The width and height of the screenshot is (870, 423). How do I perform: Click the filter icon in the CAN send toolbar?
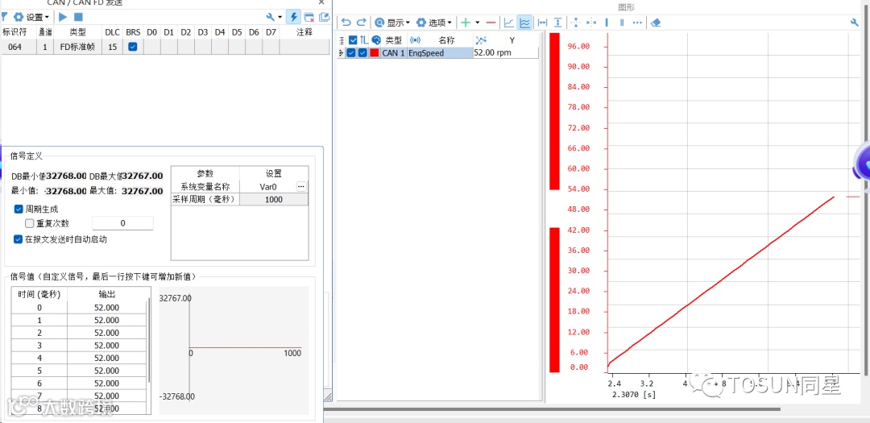point(5,17)
